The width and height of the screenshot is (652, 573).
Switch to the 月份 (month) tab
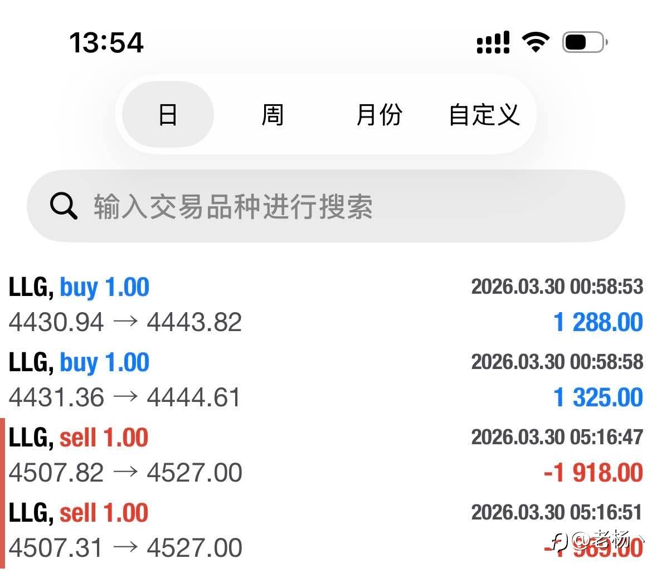click(379, 115)
